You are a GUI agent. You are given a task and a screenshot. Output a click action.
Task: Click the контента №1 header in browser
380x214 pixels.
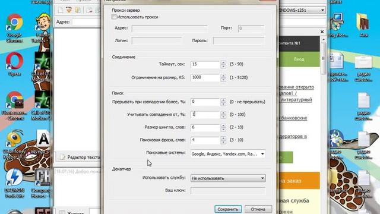click(299, 43)
